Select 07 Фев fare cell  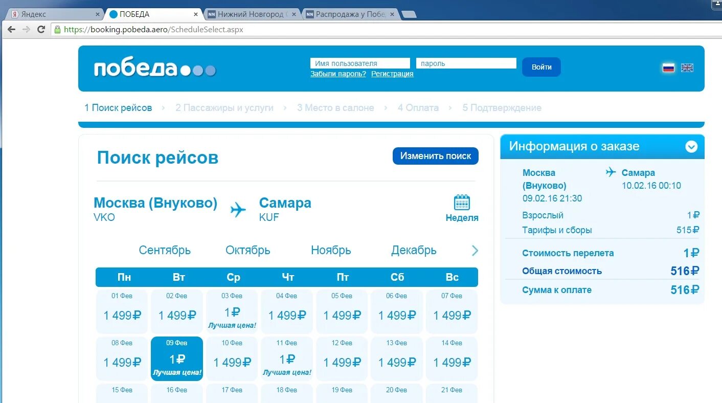point(452,311)
